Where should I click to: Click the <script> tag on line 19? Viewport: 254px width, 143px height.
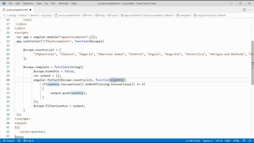point(21,33)
